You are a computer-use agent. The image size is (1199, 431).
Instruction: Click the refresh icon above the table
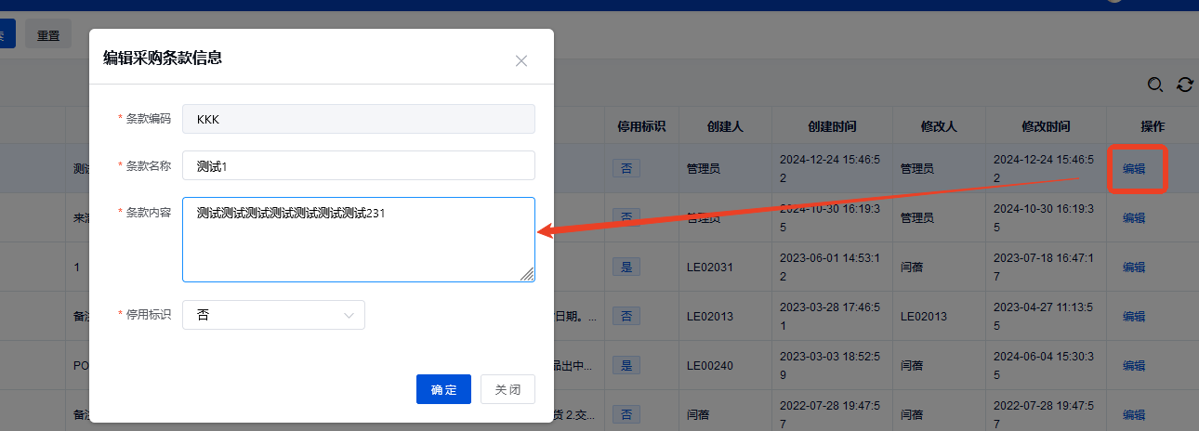click(1184, 85)
